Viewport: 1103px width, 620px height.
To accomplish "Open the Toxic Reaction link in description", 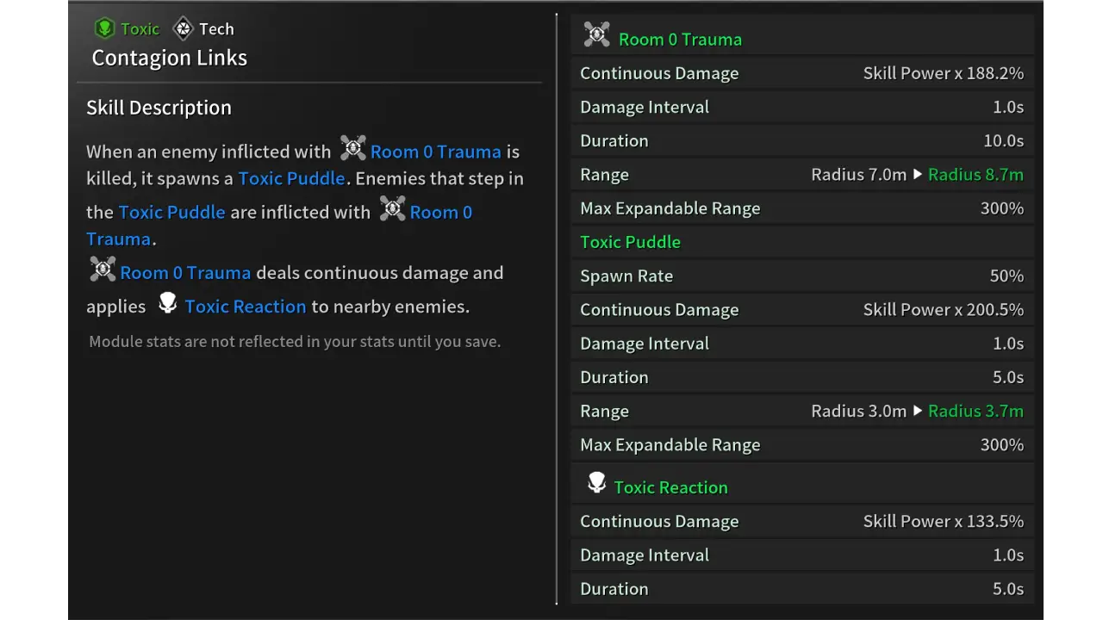I will (245, 307).
